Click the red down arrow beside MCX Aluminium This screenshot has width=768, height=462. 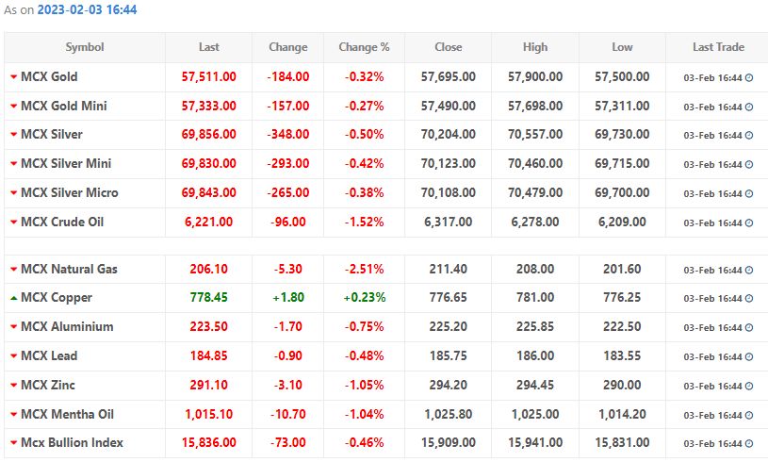[x=14, y=327]
